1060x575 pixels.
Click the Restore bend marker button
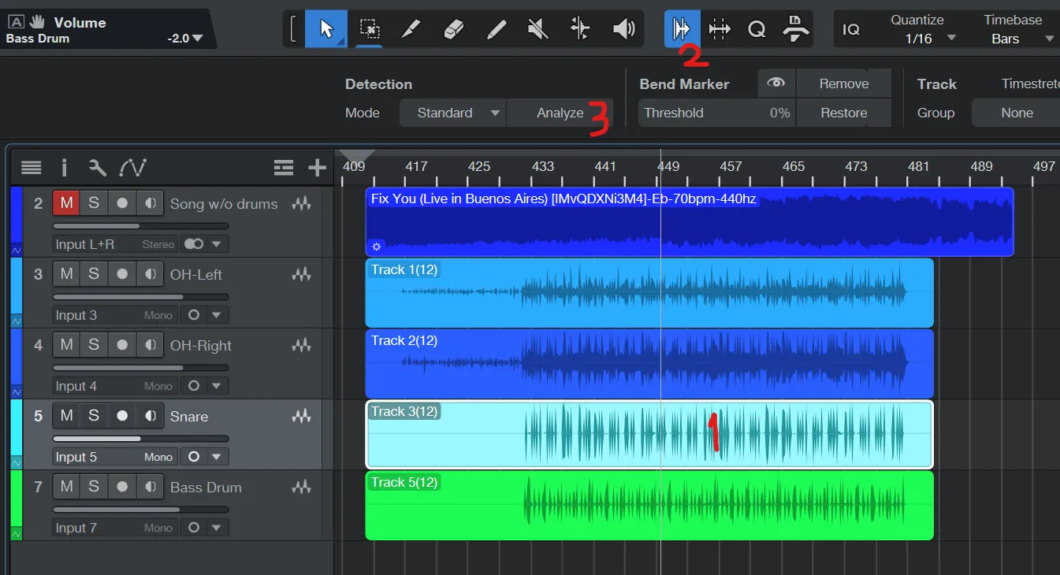tap(843, 113)
